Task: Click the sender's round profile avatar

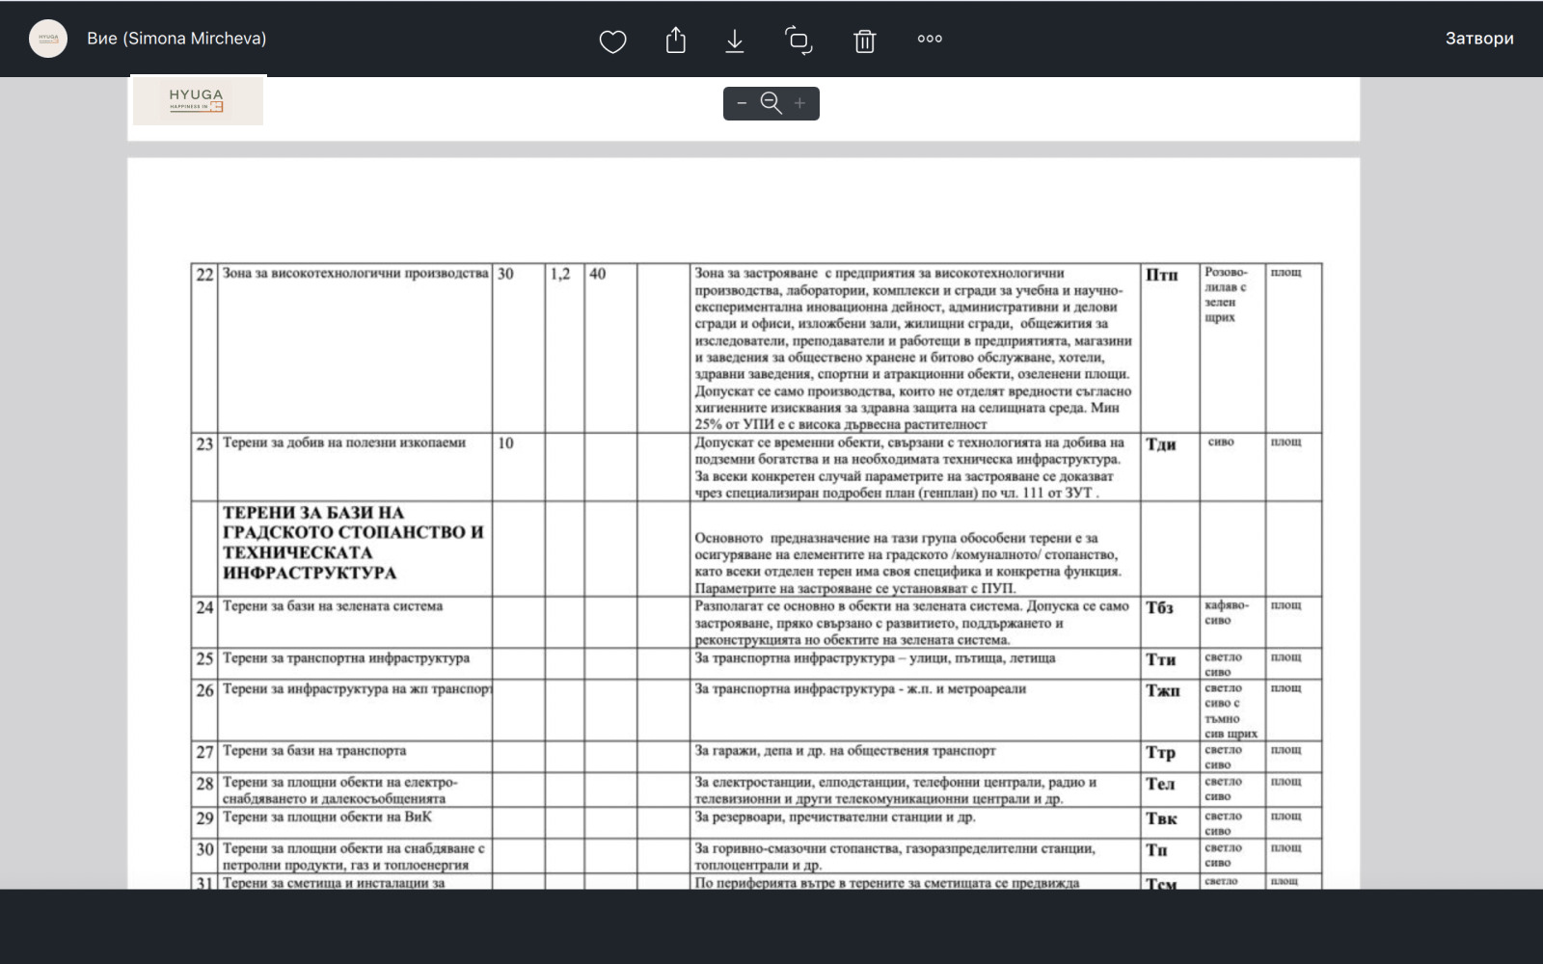Action: (48, 39)
